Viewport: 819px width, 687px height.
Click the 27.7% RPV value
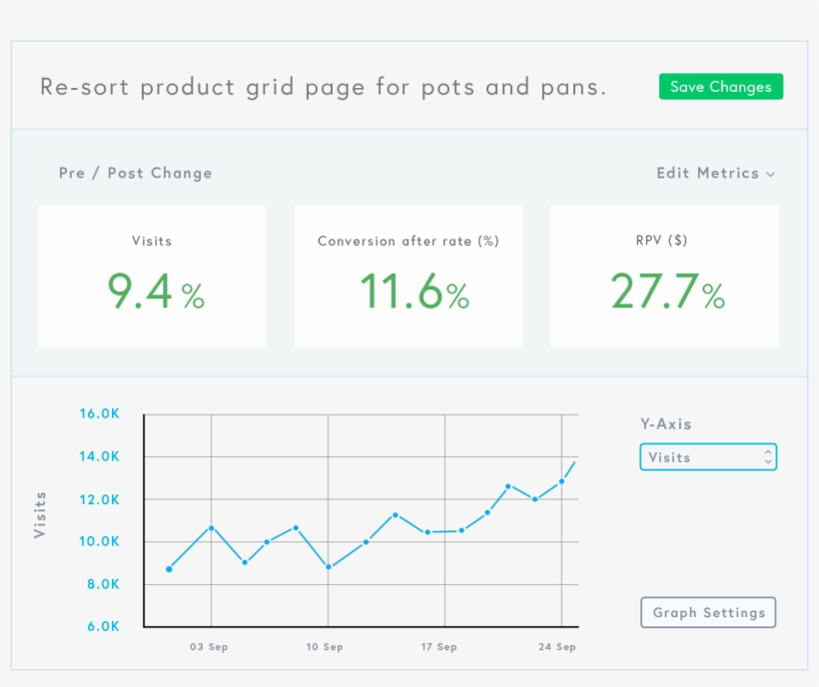click(666, 294)
